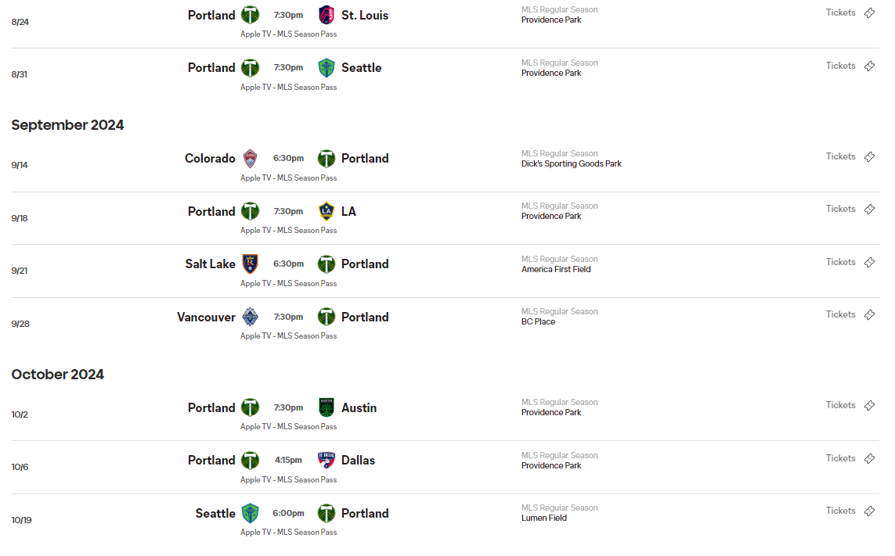Click Austin FC team crest icon
This screenshot has height=556, width=895.
(327, 407)
